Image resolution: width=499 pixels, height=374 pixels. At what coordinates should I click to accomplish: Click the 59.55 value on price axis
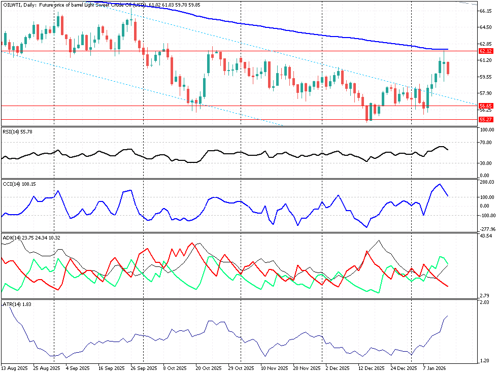(485, 77)
